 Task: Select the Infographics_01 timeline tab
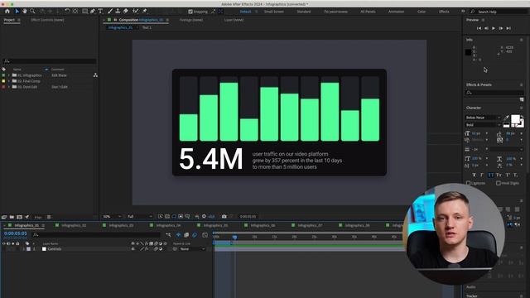(x=26, y=225)
